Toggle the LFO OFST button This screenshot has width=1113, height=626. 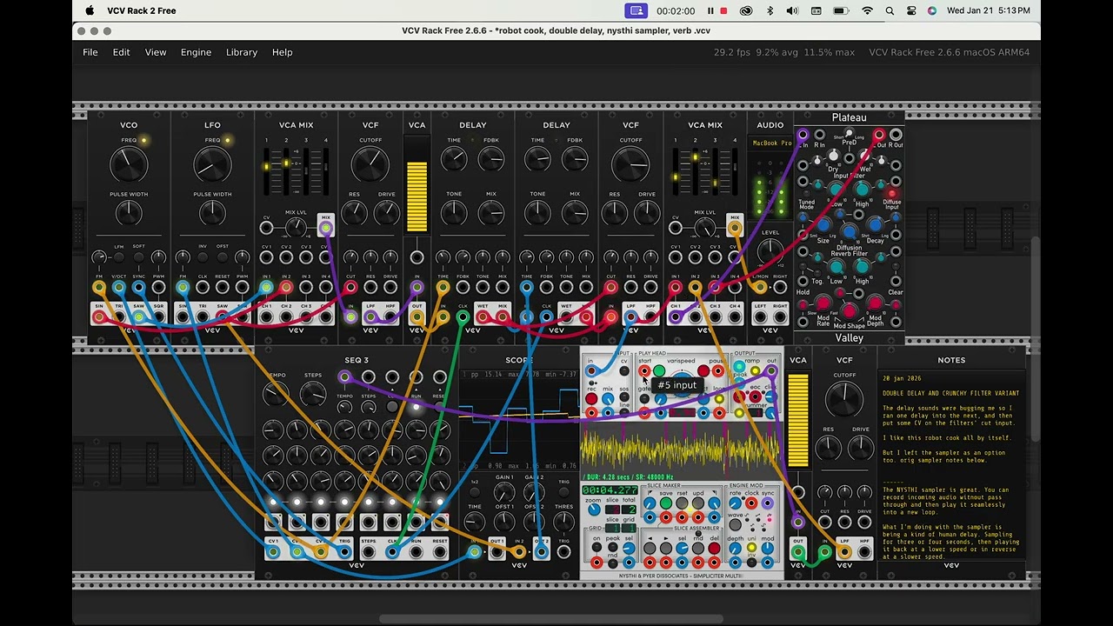[223, 256]
